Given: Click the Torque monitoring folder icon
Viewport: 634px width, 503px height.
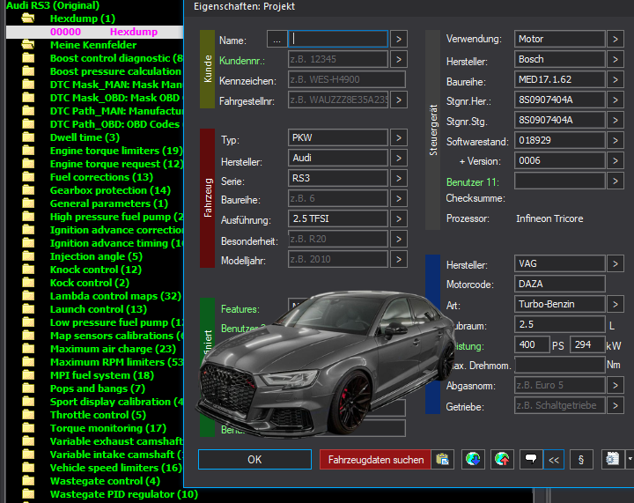Looking at the screenshot, I should 28,428.
